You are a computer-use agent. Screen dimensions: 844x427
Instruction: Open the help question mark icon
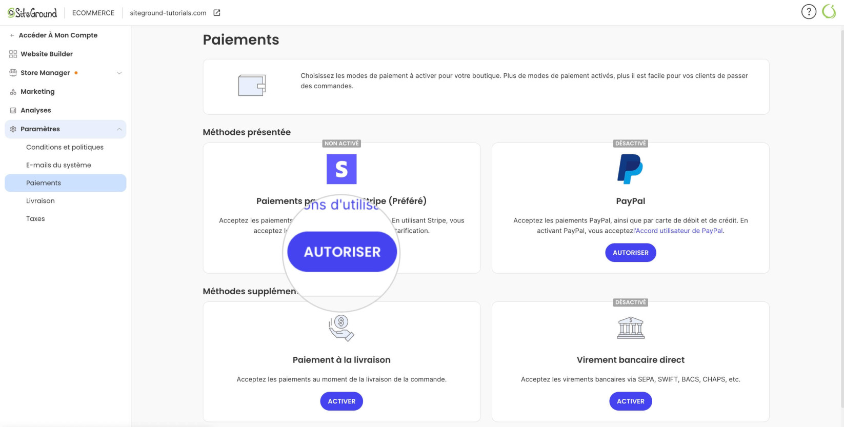pos(809,12)
